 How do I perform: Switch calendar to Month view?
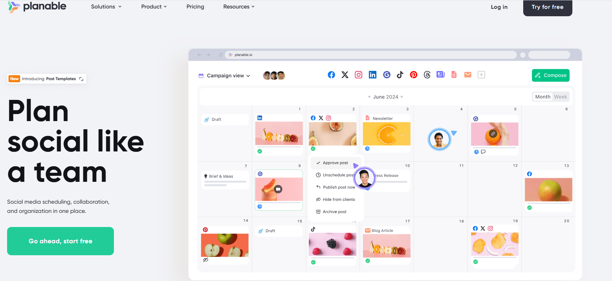[543, 97]
